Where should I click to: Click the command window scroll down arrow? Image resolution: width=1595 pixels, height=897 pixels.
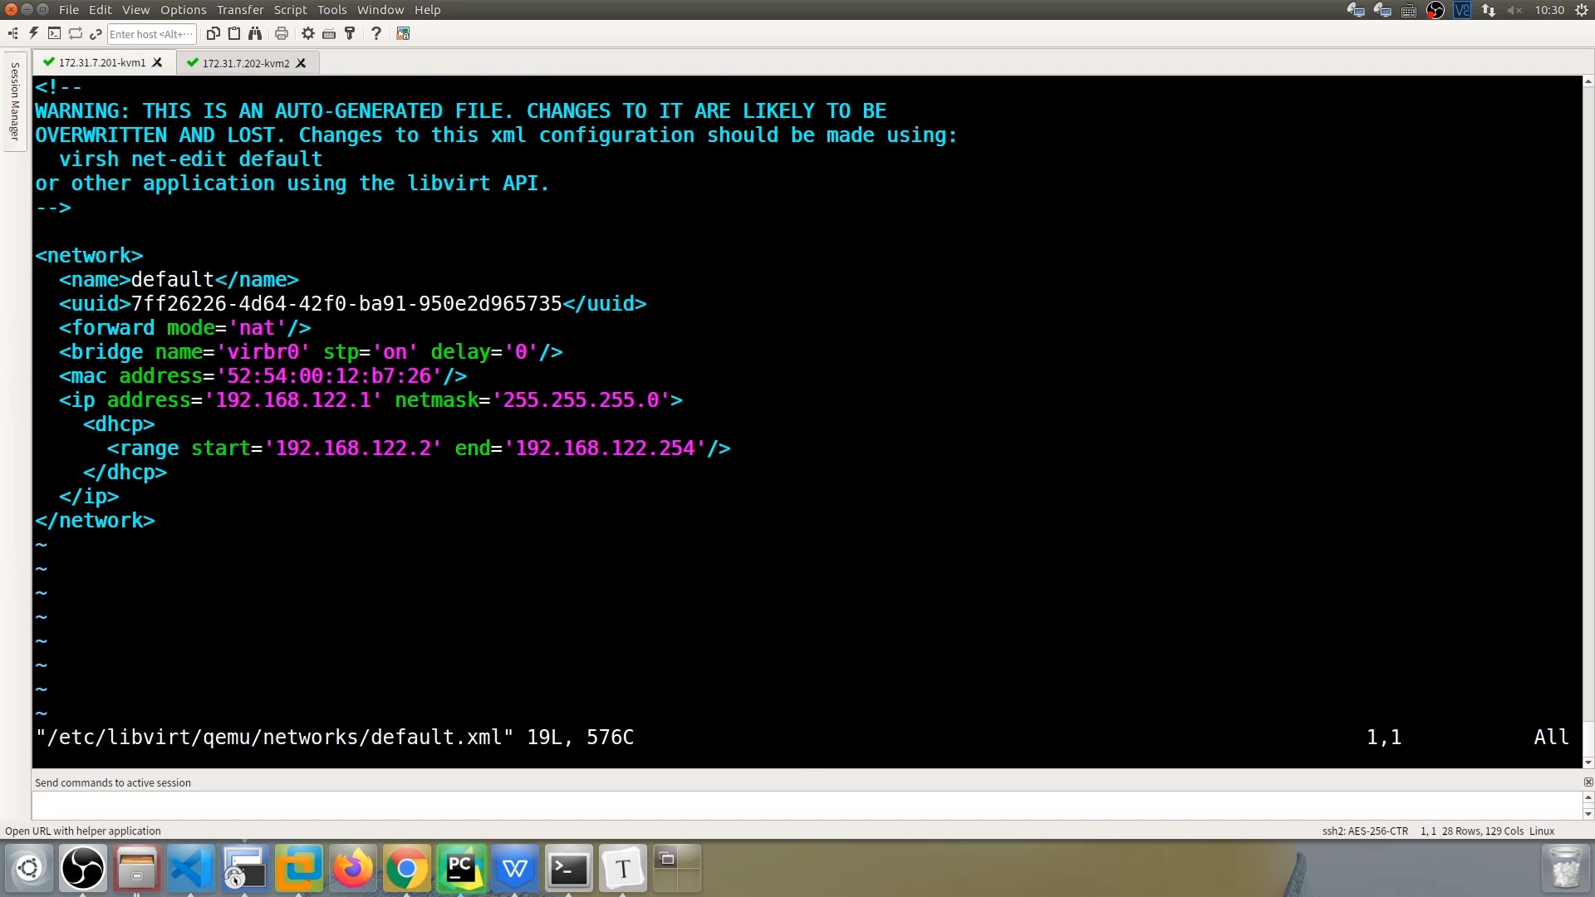point(1588,814)
